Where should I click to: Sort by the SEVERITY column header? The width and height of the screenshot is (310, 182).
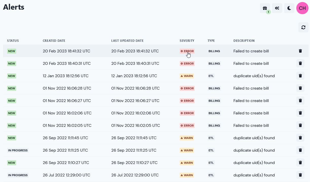tap(187, 41)
